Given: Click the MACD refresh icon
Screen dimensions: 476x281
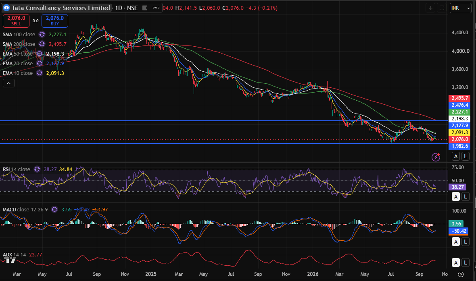Looking at the screenshot, I should [x=54, y=209].
